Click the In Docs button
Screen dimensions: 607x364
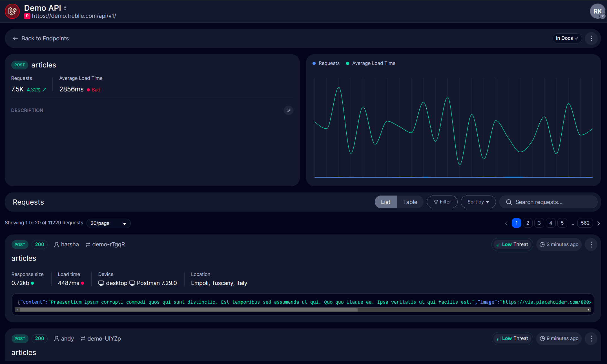567,38
